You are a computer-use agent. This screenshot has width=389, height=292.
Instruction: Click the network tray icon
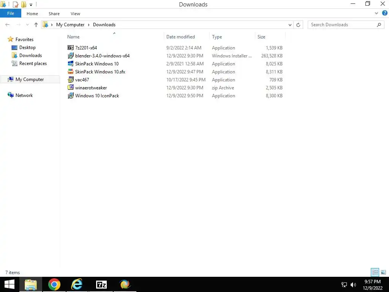pos(344,284)
